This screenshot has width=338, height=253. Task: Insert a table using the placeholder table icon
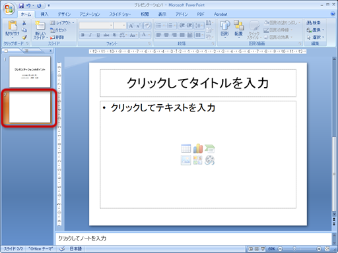coord(186,148)
